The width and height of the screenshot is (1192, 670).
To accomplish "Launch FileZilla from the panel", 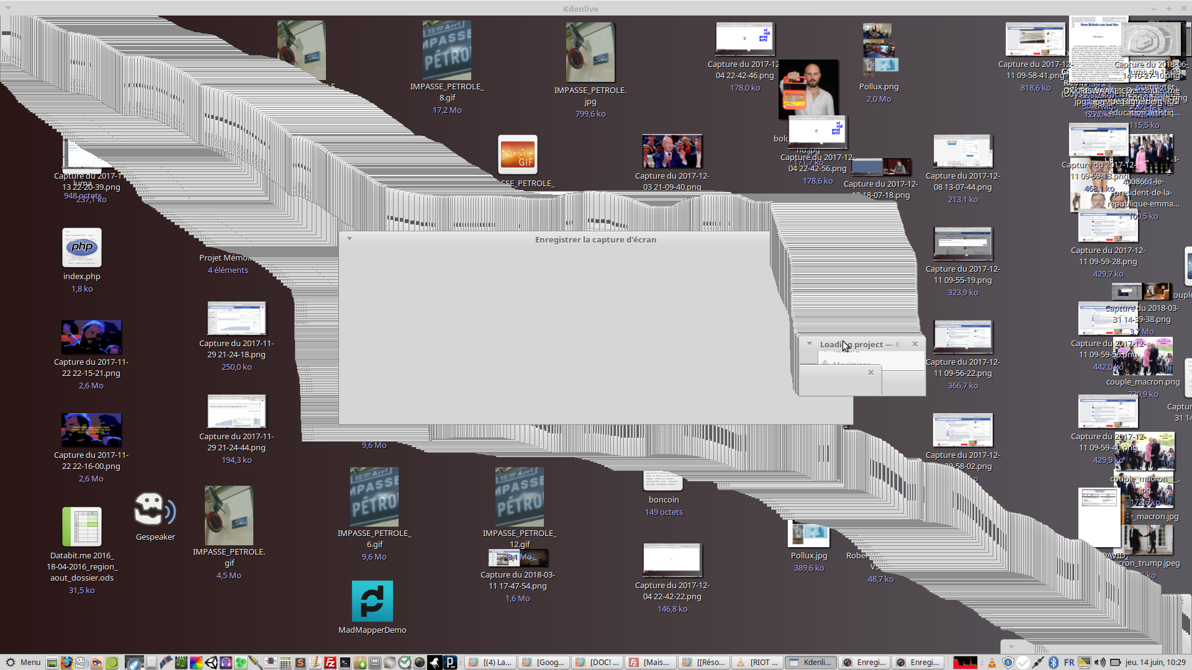I will pyautogui.click(x=330, y=663).
